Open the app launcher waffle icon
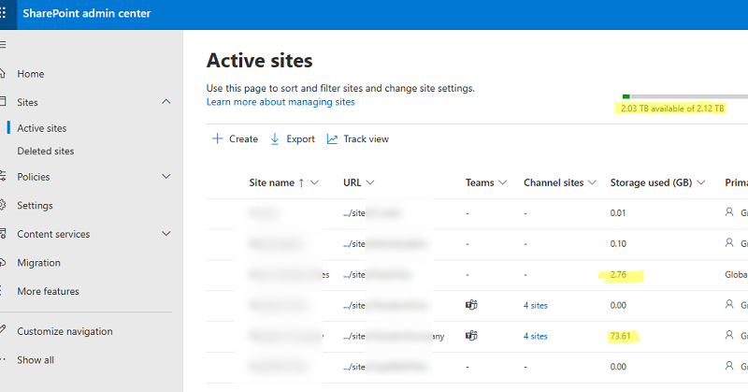This screenshot has width=748, height=392. click(3, 13)
